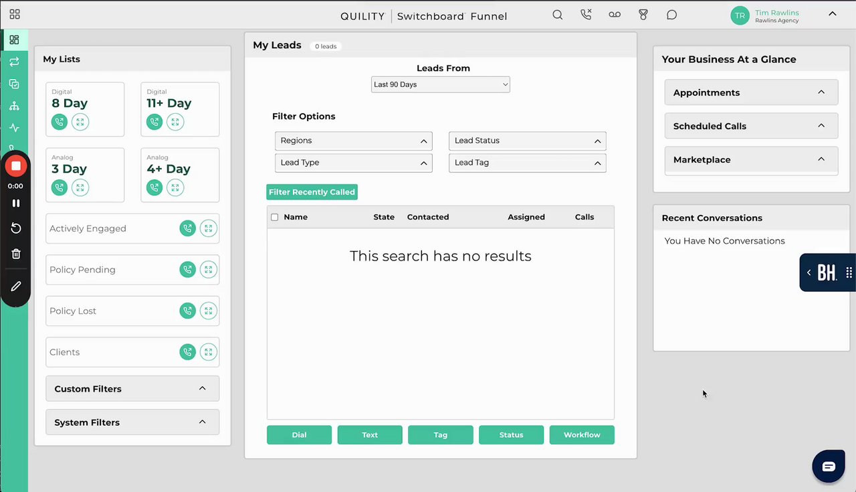The height and width of the screenshot is (492, 856).
Task: Sort leads by Contacted column
Action: [x=428, y=217]
